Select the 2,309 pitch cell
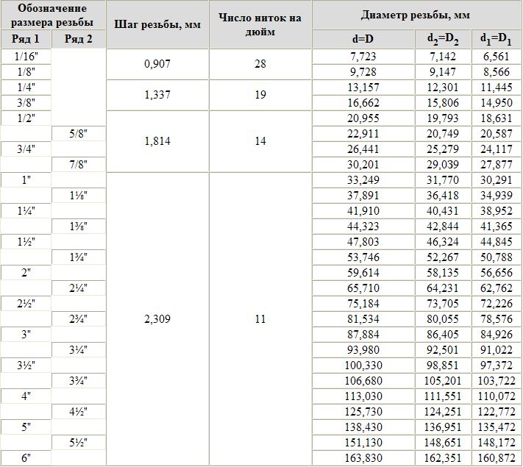The image size is (523, 467). click(157, 319)
